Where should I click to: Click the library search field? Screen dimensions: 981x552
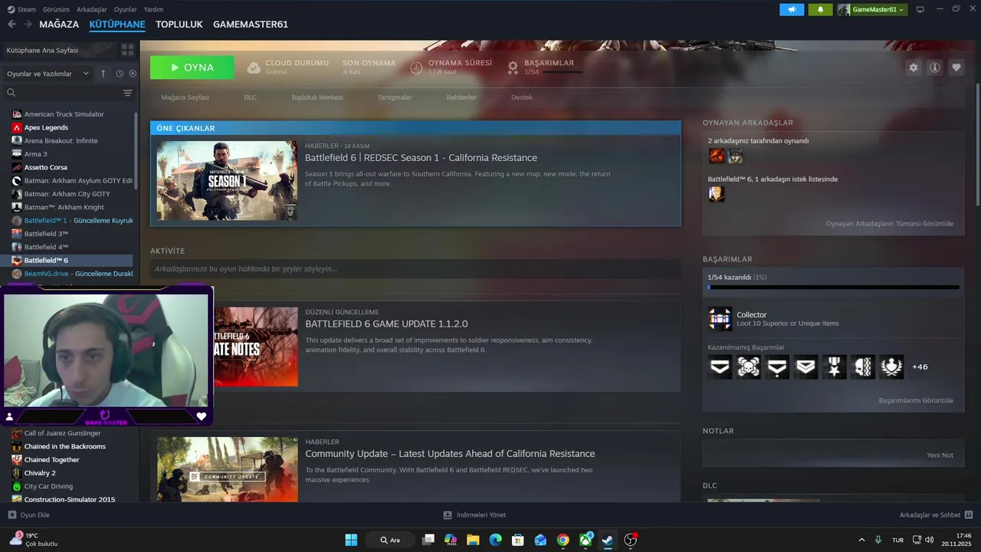click(x=63, y=93)
